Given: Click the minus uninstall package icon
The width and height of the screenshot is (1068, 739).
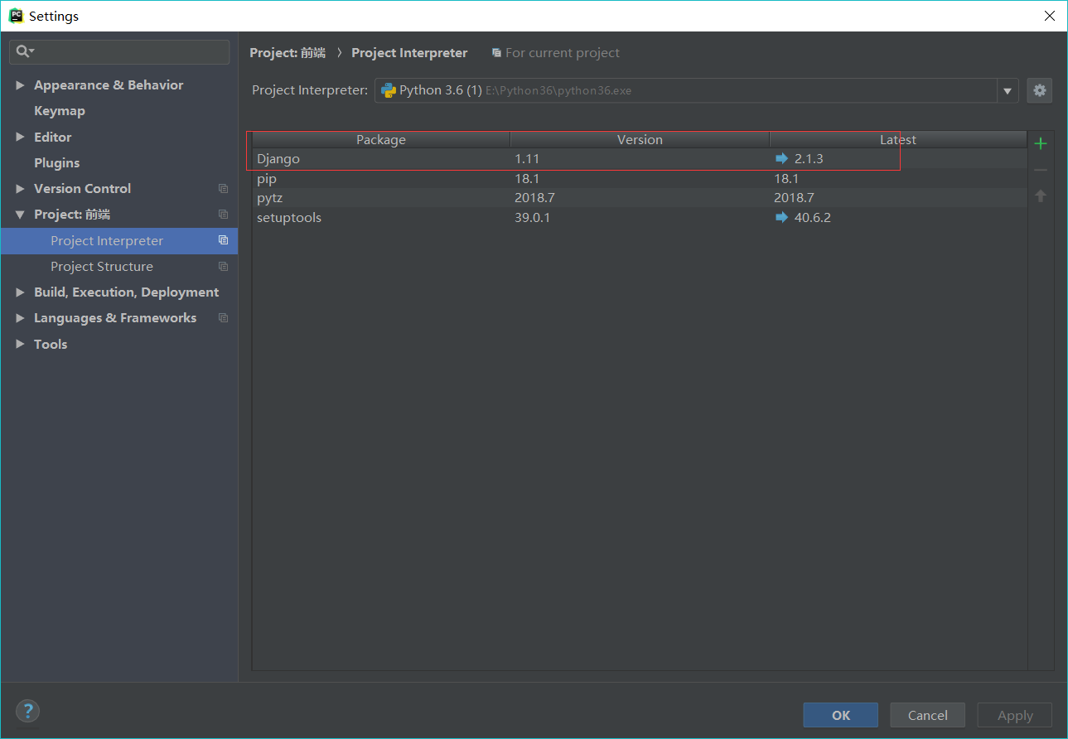Looking at the screenshot, I should 1041,170.
